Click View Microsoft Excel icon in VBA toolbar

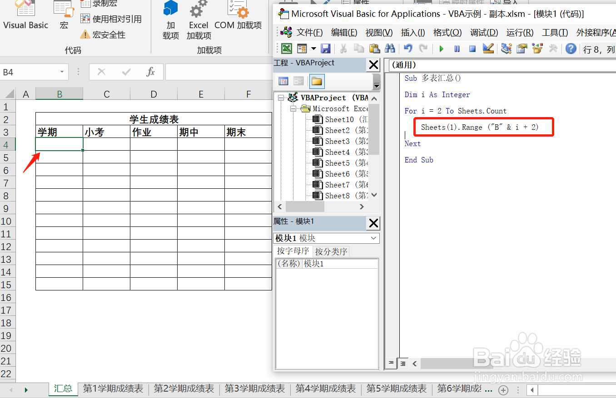coord(287,49)
